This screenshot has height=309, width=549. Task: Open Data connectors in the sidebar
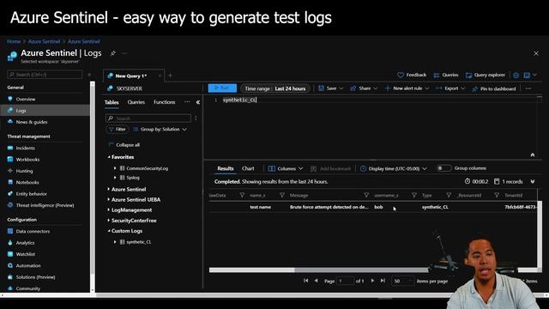pyautogui.click(x=33, y=231)
